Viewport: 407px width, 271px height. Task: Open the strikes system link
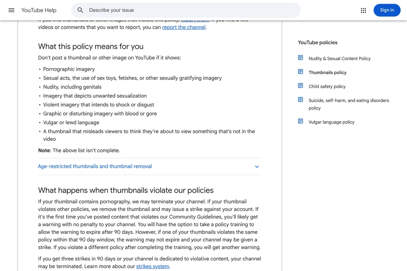153,266
